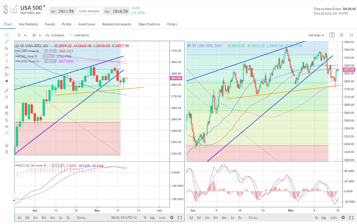Collapse right chart legend circle arrow

point(189,46)
